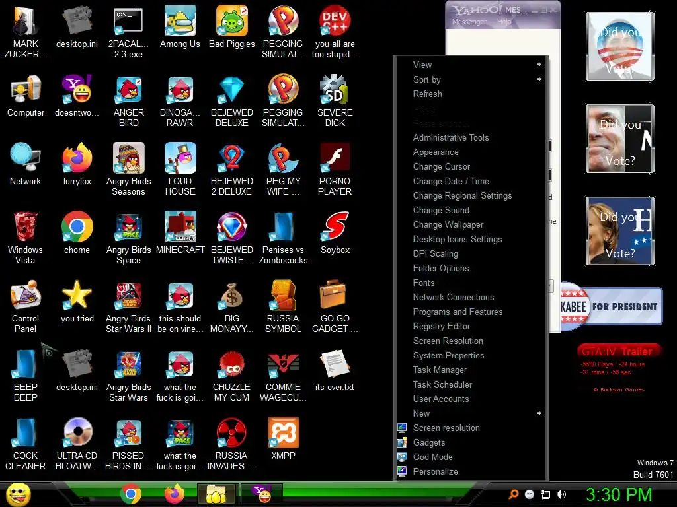Image resolution: width=677 pixels, height=507 pixels.
Task: Open the smiley face Start button
Action: click(x=18, y=494)
